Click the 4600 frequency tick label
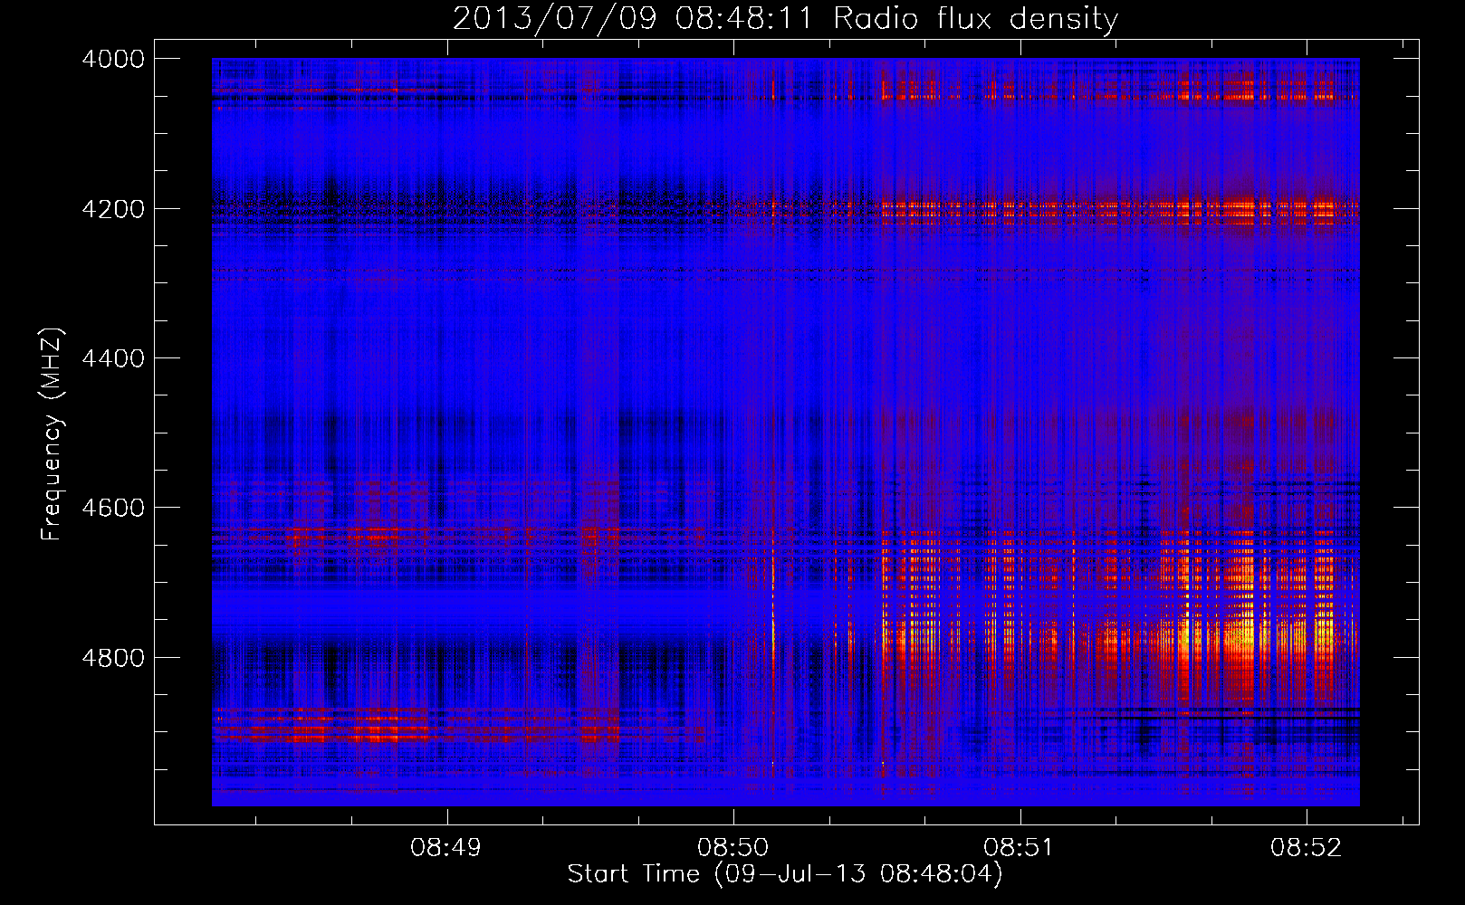The height and width of the screenshot is (905, 1465). (x=113, y=508)
